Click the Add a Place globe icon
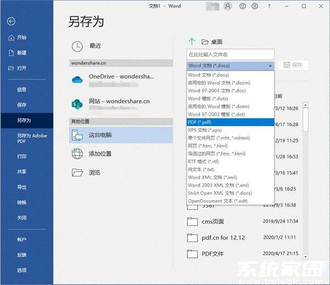This screenshot has width=330, height=285. (78, 154)
